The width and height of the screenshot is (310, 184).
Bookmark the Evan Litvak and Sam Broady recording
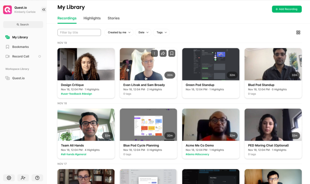coord(172,53)
